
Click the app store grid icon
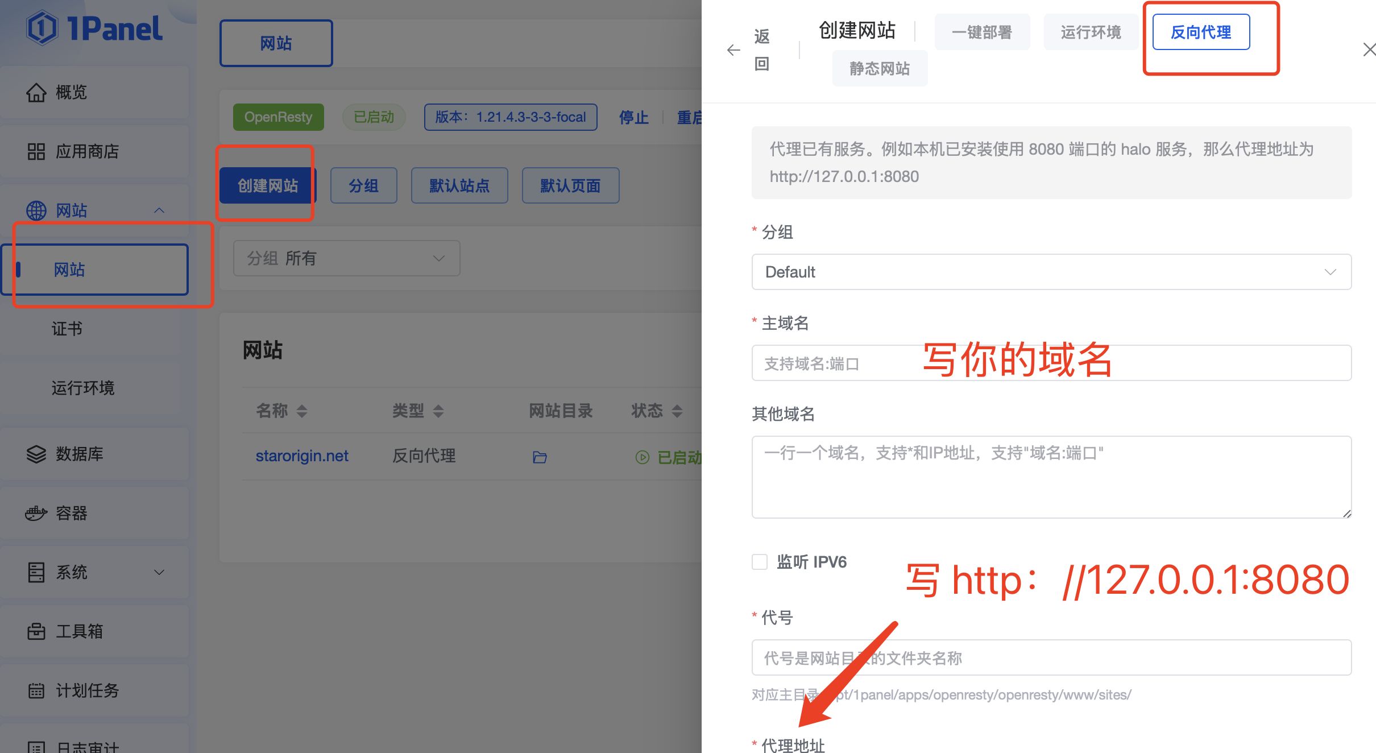36,152
